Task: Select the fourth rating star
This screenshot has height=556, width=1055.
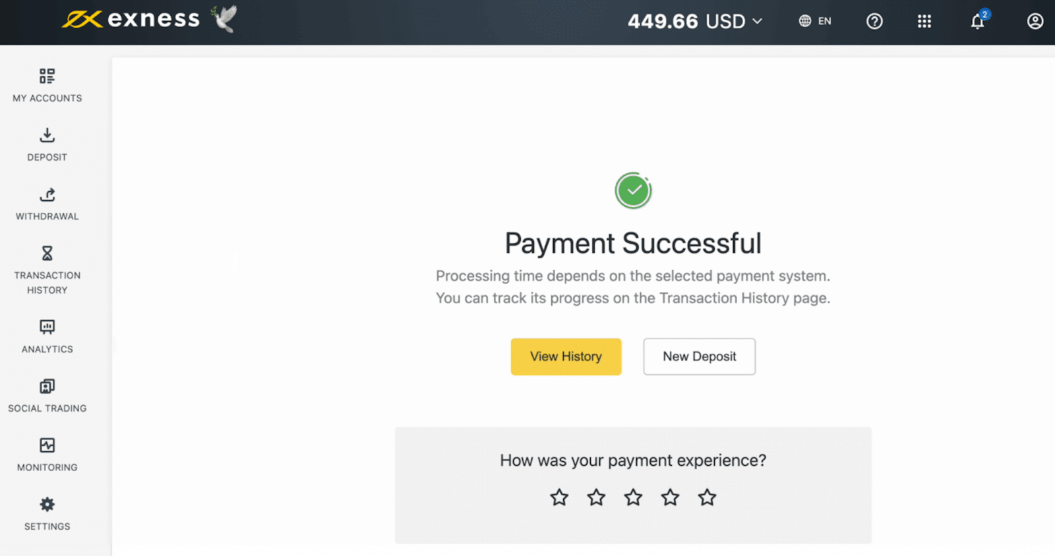Action: click(x=670, y=497)
